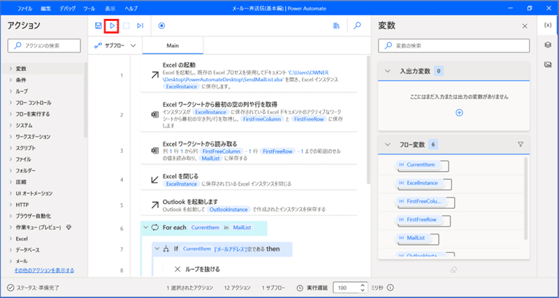Viewport: 559px width, 298px height.
Task: Click the search magnifier in the flow toolbar
Action: click(x=357, y=26)
